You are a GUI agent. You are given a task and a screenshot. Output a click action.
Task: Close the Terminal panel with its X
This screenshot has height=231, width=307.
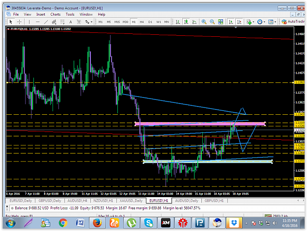7,206
